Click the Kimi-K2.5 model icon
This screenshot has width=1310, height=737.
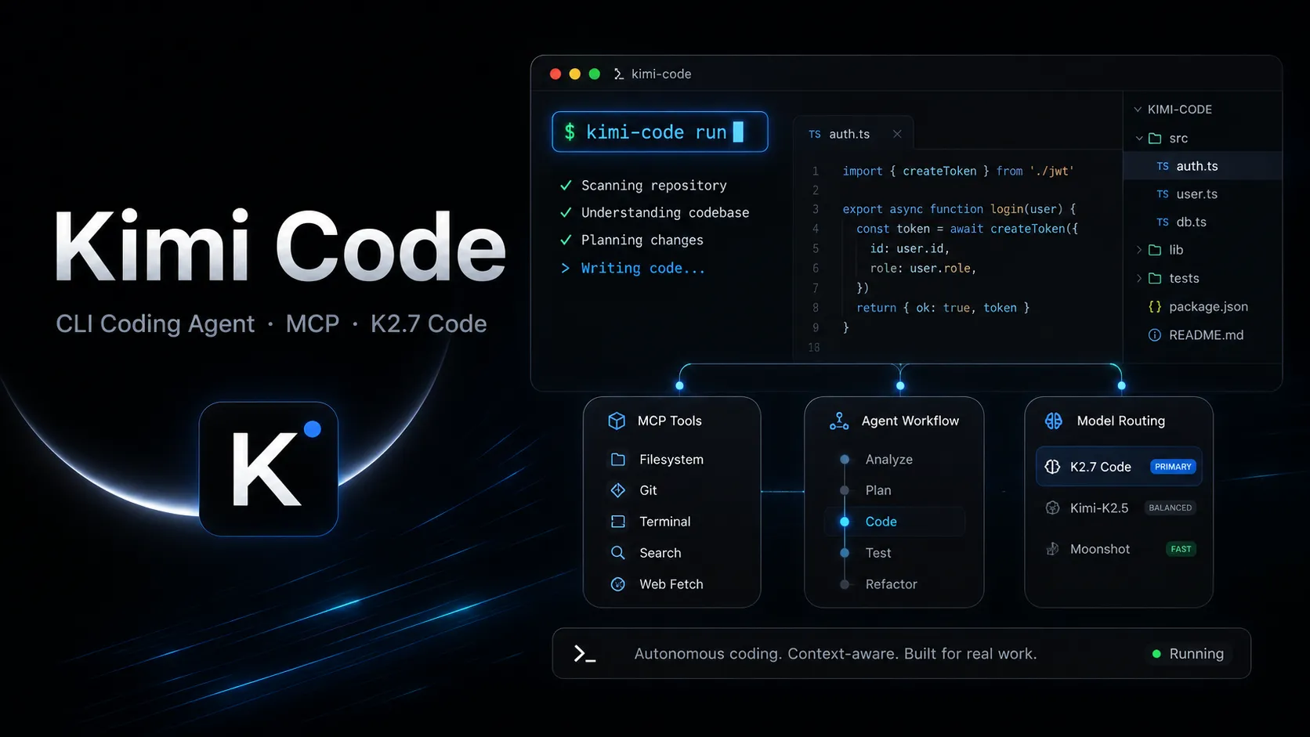[x=1052, y=508]
